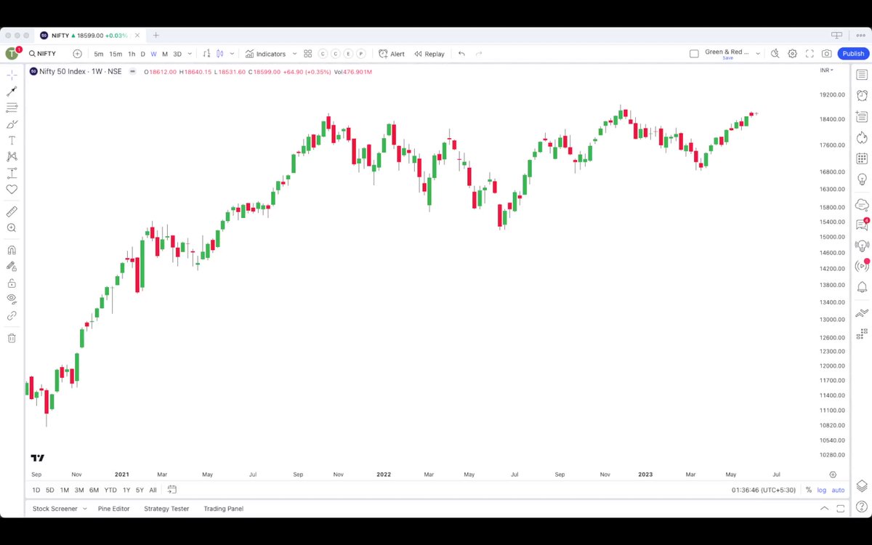The image size is (872, 545).
Task: Open the alerts clock panel
Action: (x=862, y=95)
